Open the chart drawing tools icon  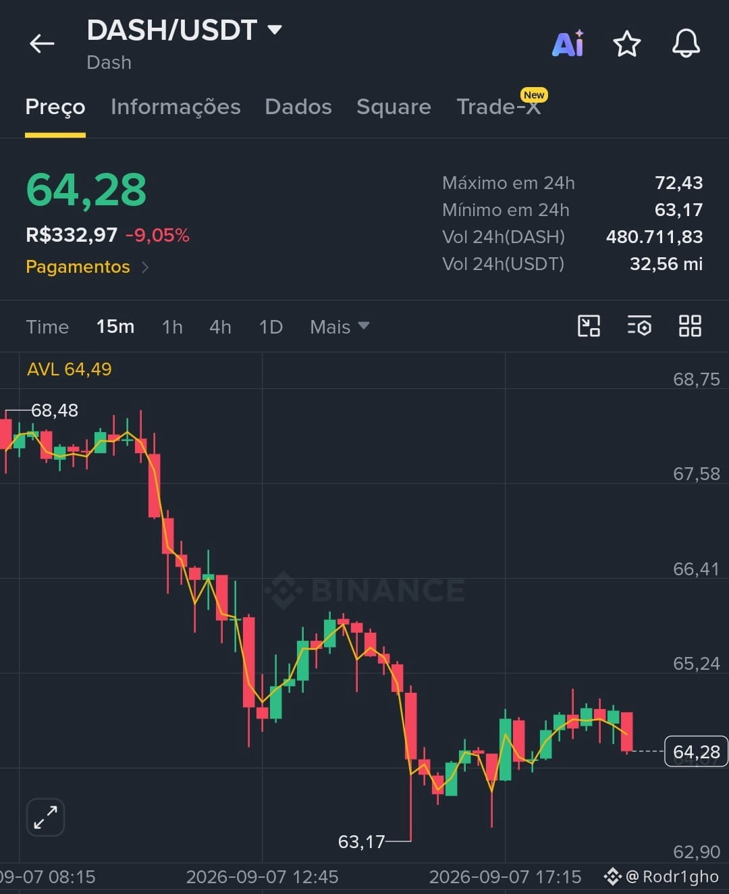point(589,326)
